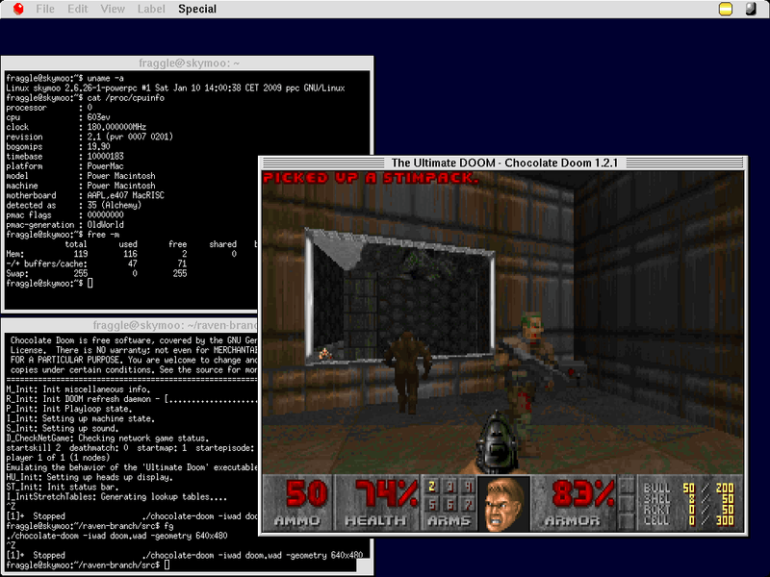Click 'S_Init: Setting up sound.' line
The image size is (770, 577).
[x=63, y=428]
